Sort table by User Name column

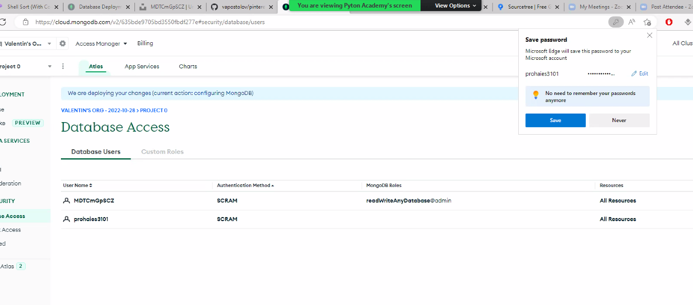(x=78, y=185)
